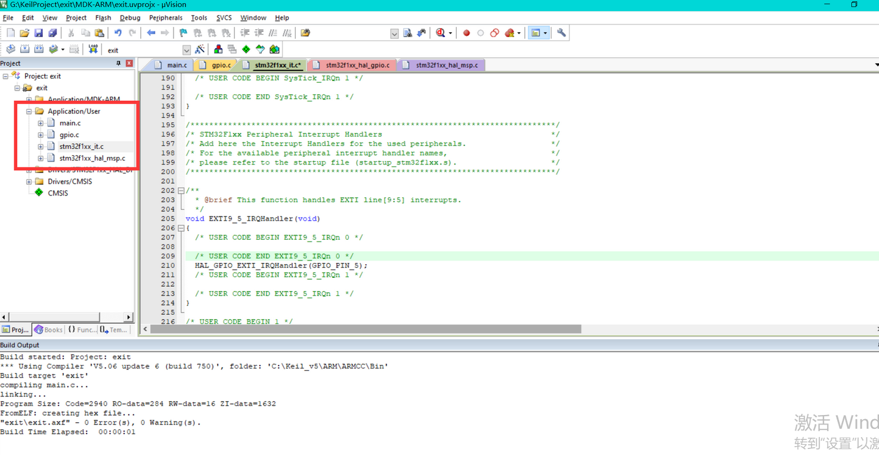Image resolution: width=879 pixels, height=455 pixels.
Task: Collapse the Application/User folder
Action: point(29,112)
